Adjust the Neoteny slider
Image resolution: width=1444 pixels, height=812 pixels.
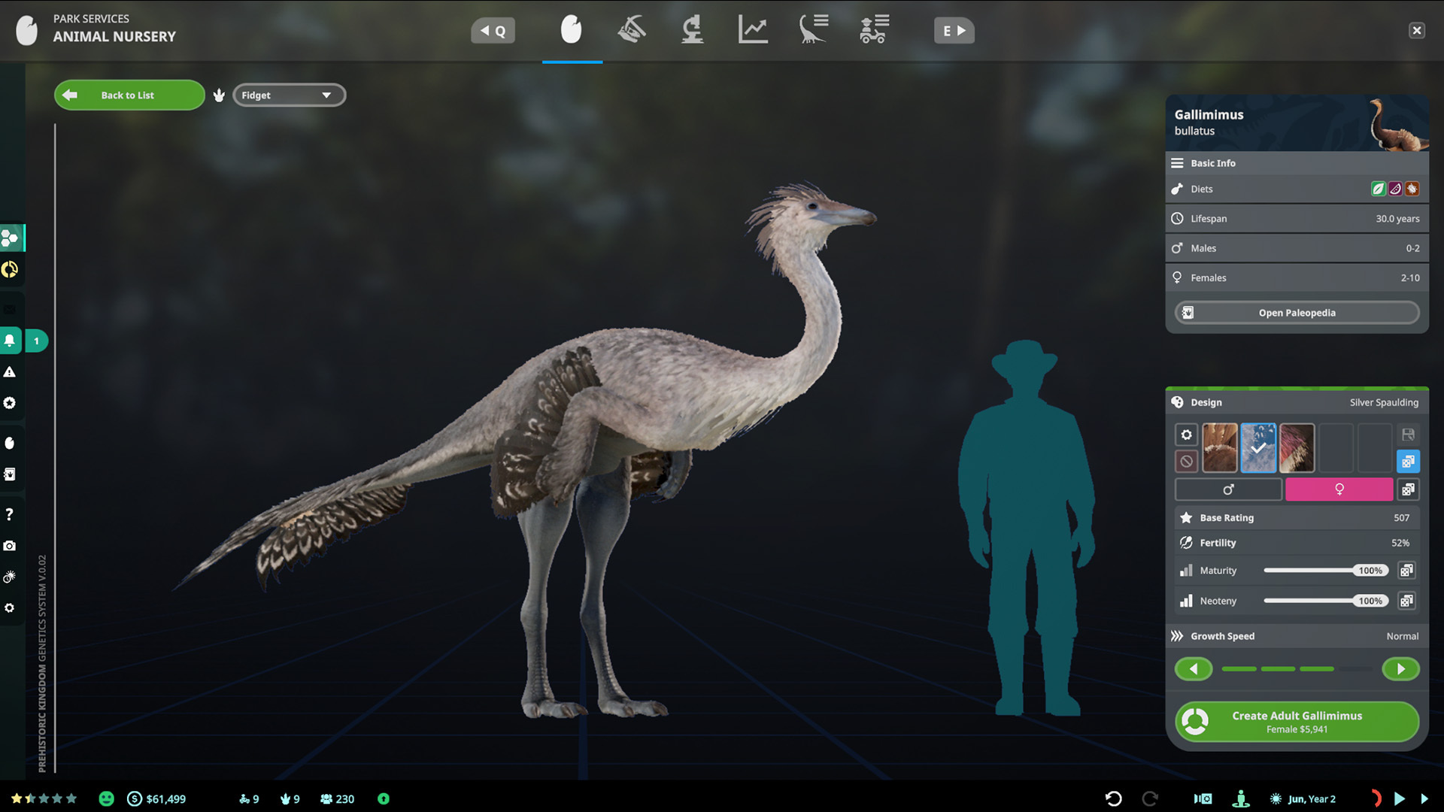[1325, 601]
